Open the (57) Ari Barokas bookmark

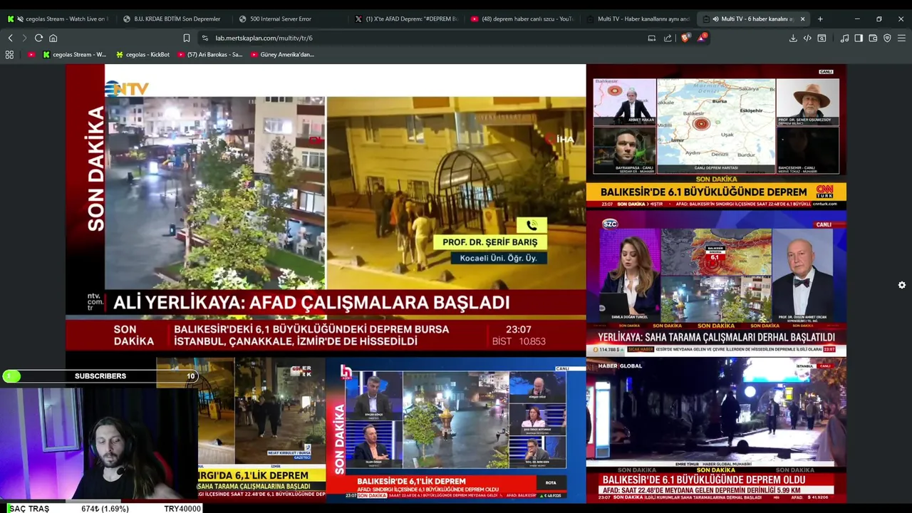[x=210, y=54]
